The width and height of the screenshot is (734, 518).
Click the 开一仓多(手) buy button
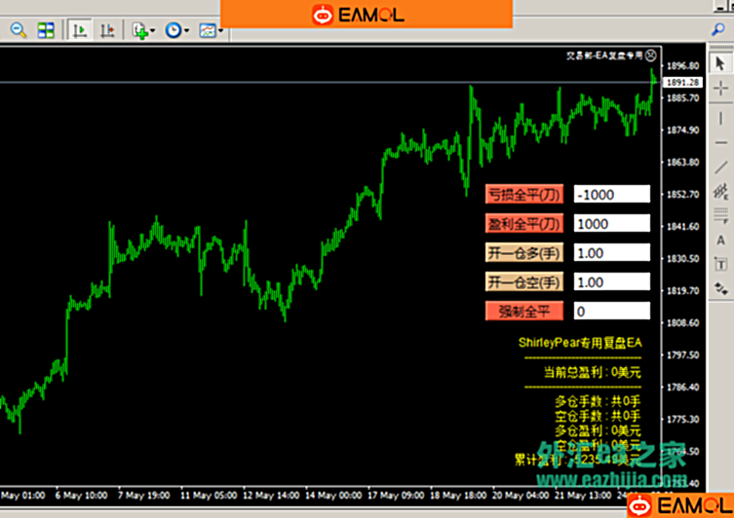coord(524,253)
